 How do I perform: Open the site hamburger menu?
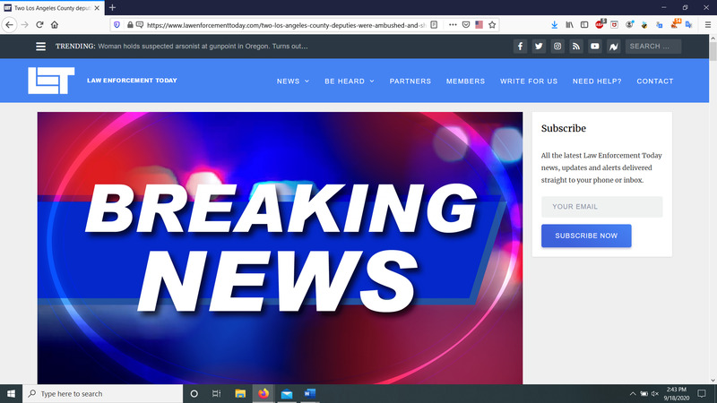[40, 47]
